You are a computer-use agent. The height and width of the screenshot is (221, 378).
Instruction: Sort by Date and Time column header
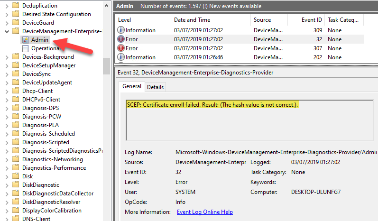click(192, 20)
